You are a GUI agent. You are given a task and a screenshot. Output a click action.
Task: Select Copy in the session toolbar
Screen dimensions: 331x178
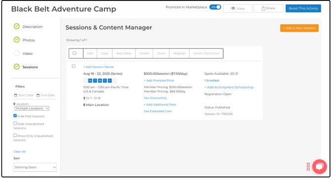105,53
